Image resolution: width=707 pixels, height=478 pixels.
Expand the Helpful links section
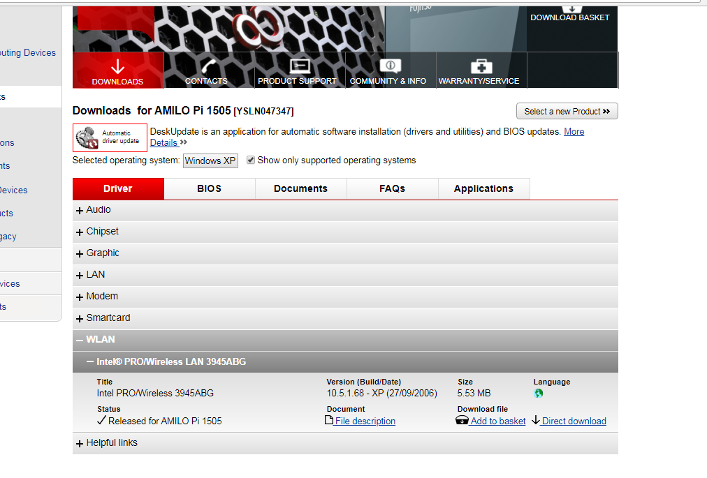point(345,443)
